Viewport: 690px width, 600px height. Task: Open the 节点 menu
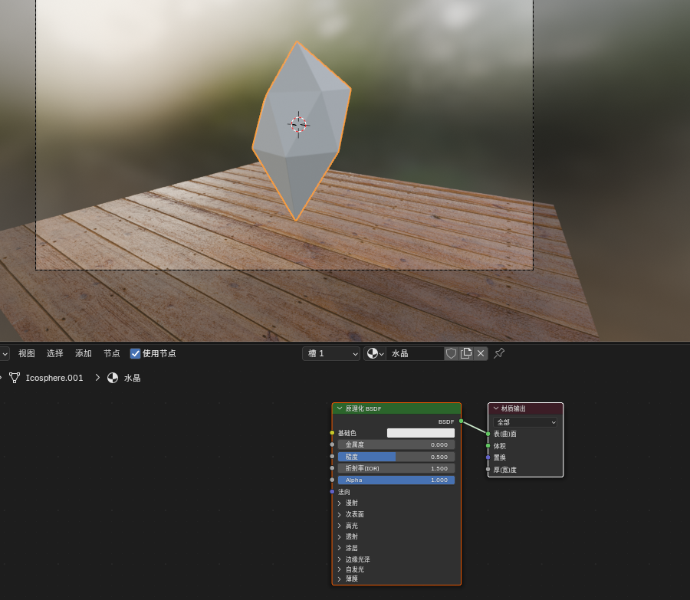[111, 353]
